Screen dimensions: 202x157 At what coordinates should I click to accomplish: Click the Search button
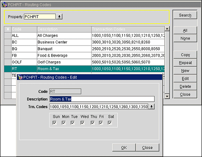coord(185,15)
